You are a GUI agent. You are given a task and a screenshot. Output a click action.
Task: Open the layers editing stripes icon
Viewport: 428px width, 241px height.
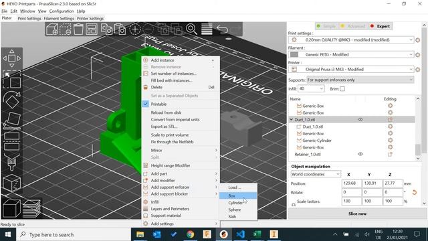tap(207, 29)
